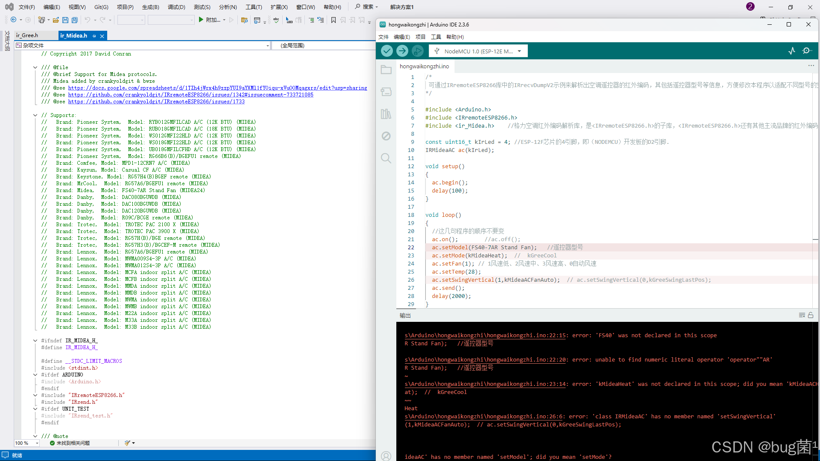Open the 调试(D) menu
Image resolution: width=820 pixels, height=461 pixels.
click(x=176, y=7)
